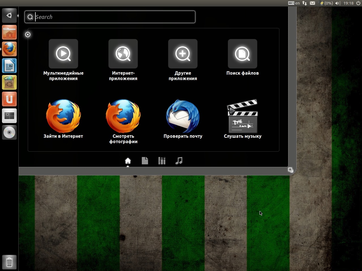Open Home Folder from the launcher
This screenshot has width=362, height=271.
9,32
